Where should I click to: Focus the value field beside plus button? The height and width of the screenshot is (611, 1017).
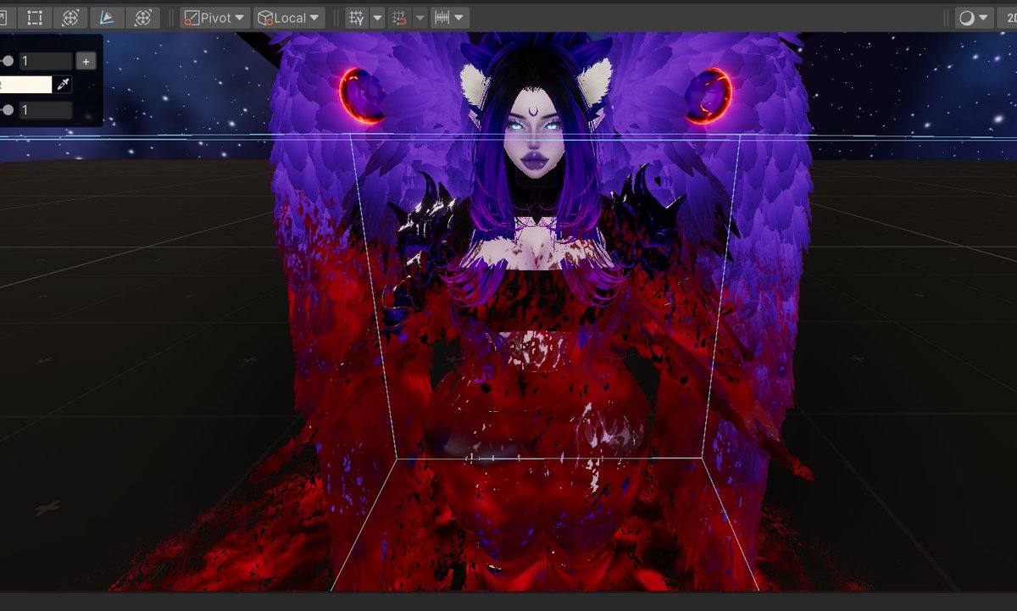[46, 61]
